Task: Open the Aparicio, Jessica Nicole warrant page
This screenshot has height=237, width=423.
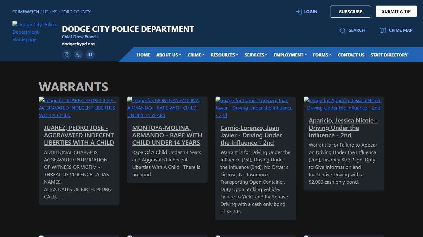Action: [343, 127]
